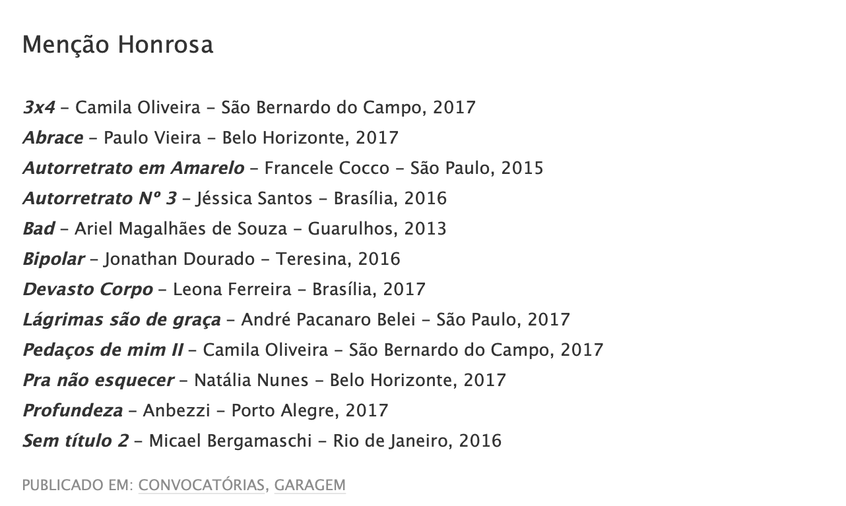Screen dimensions: 846x506
Task: Click 'Devasto Corpo' title text
Action: coord(88,289)
